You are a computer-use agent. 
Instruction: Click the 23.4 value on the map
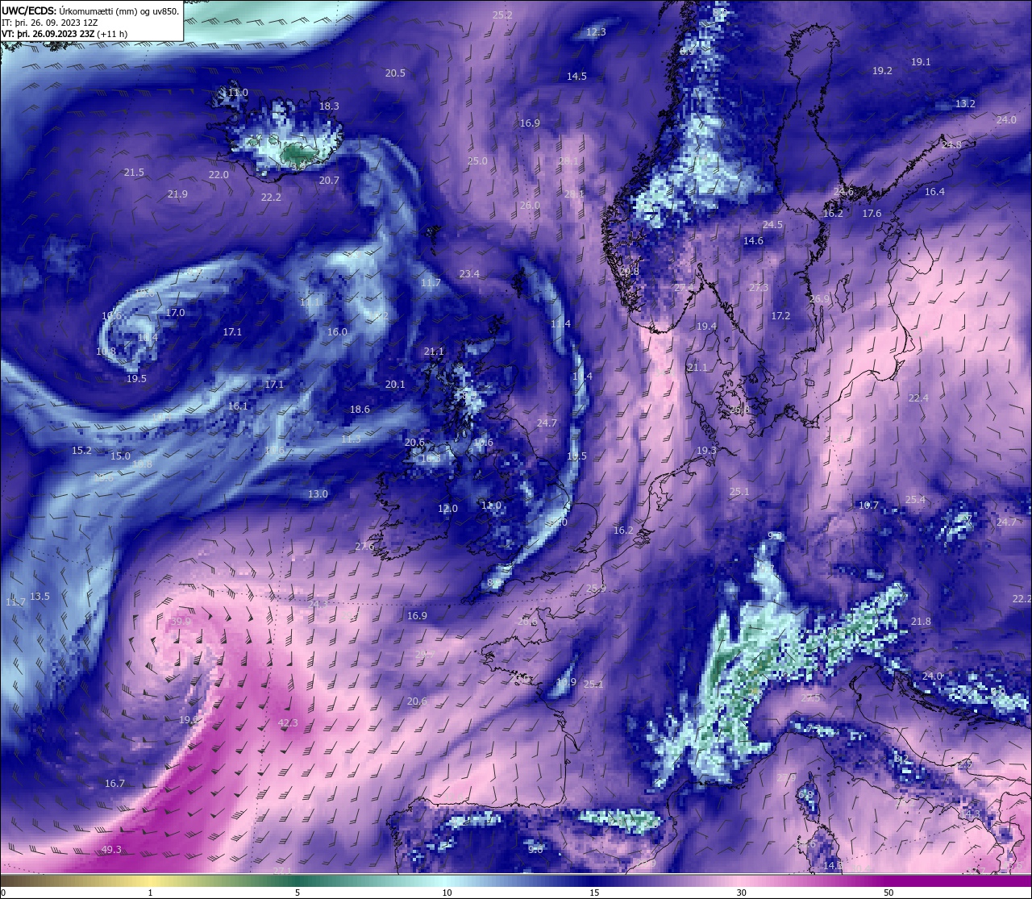click(x=469, y=274)
